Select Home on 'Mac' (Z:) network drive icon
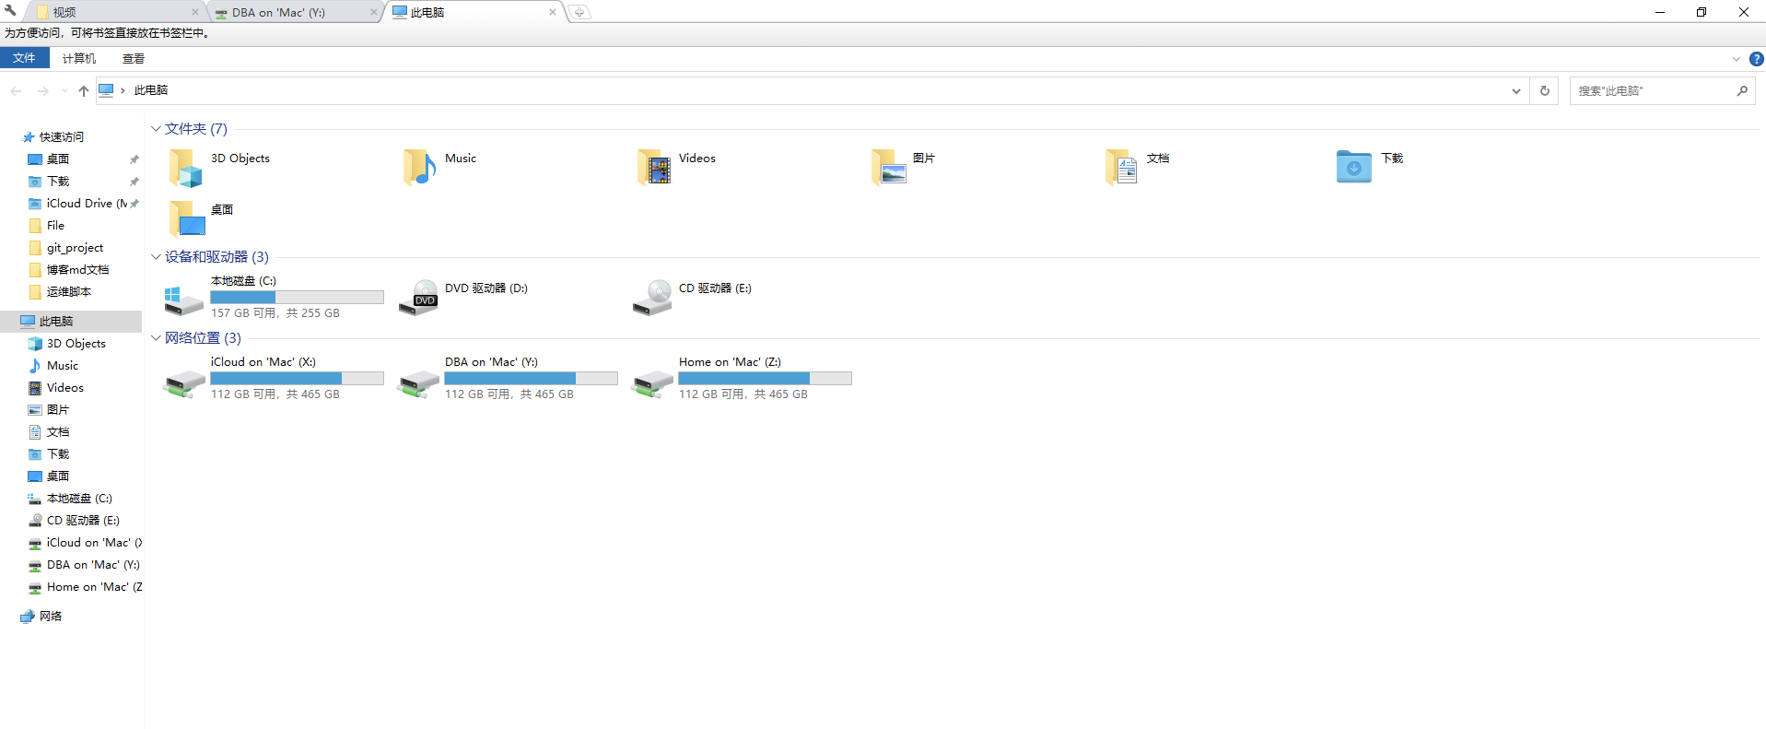 coord(652,383)
